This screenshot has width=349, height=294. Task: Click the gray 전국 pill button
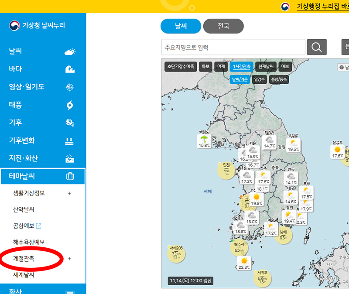point(223,26)
